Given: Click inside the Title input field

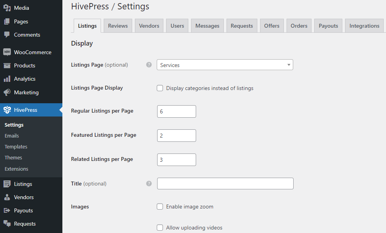Looking at the screenshot, I should click(225, 184).
